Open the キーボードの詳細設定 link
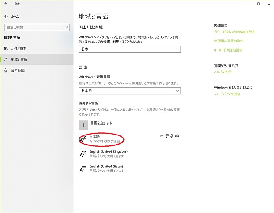The width and height of the screenshot is (274, 213). click(228, 50)
